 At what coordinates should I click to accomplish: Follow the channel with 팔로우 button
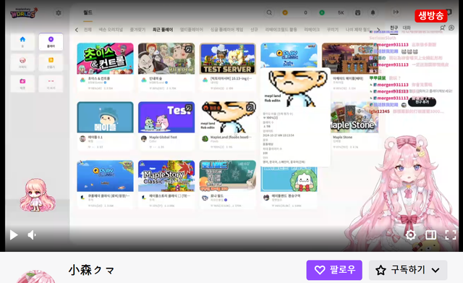point(334,270)
